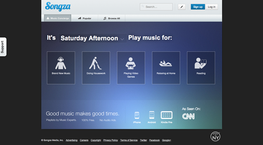Click the Songza logo
Viewport: 263px width, 145px height.
coord(58,6)
